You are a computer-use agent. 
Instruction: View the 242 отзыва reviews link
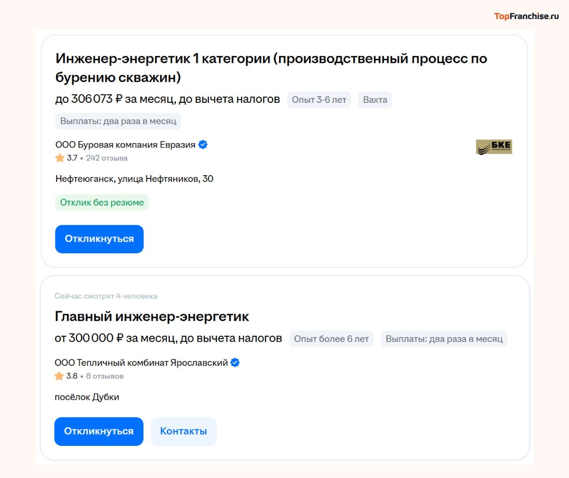(x=106, y=158)
